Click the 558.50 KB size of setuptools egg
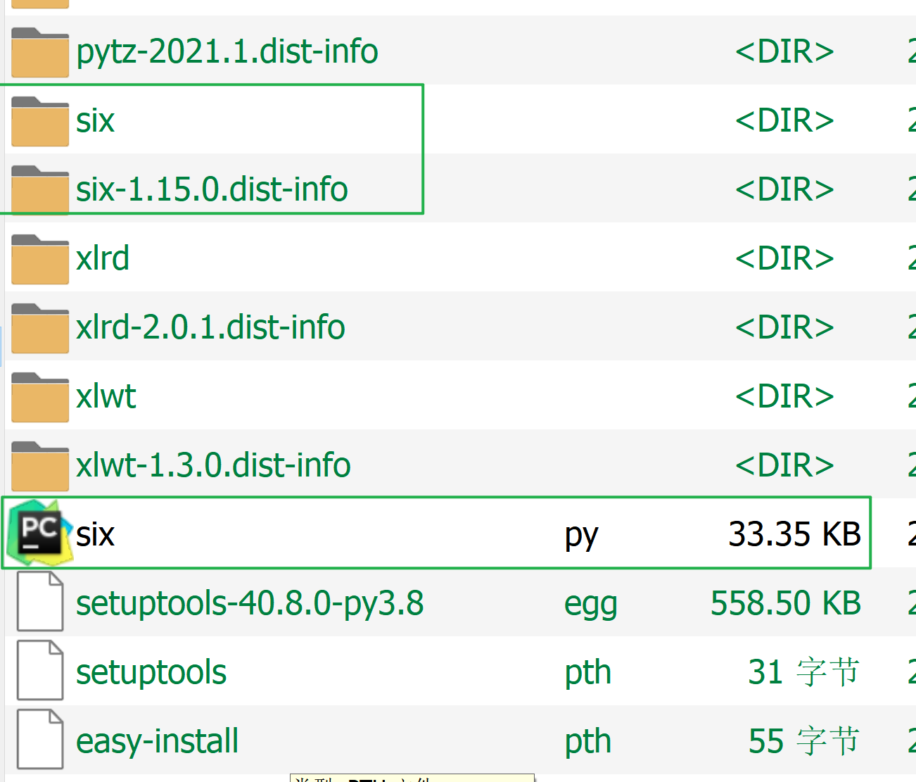 click(785, 602)
